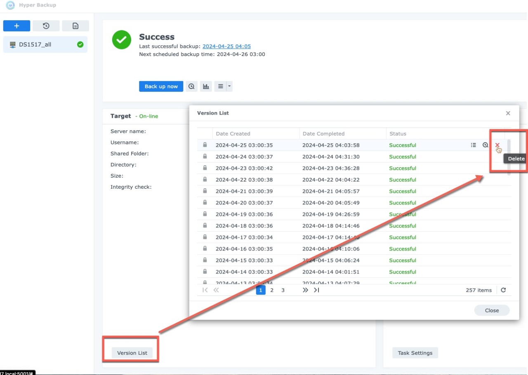Jump to last page of version list
The height and width of the screenshot is (375, 528).
(x=316, y=290)
